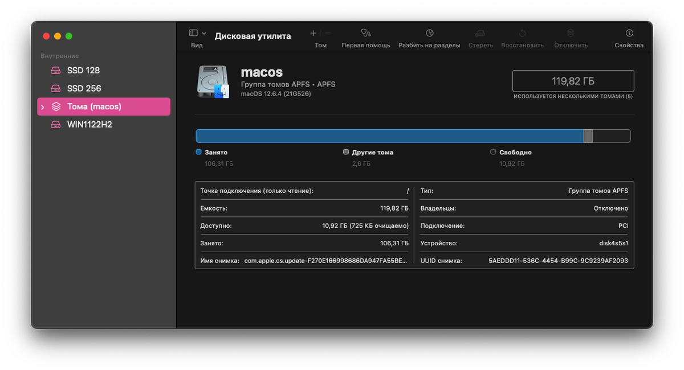This screenshot has height=370, width=684.
Task: Click the macos hard drive Finder image
Action: click(x=213, y=81)
